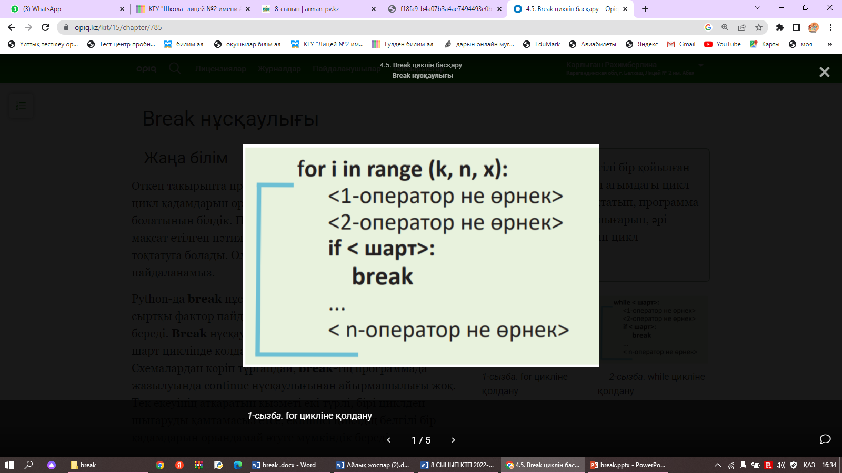Open the Chrome profile avatar
The width and height of the screenshot is (842, 473).
[x=814, y=27]
